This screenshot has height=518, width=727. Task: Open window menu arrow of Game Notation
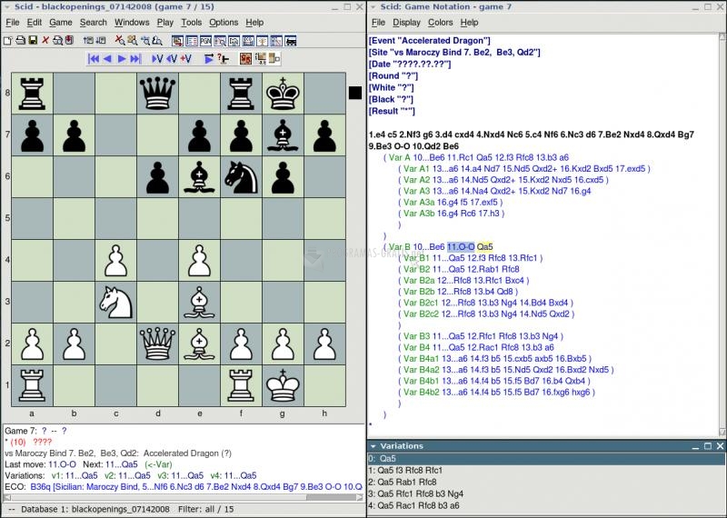(373, 7)
